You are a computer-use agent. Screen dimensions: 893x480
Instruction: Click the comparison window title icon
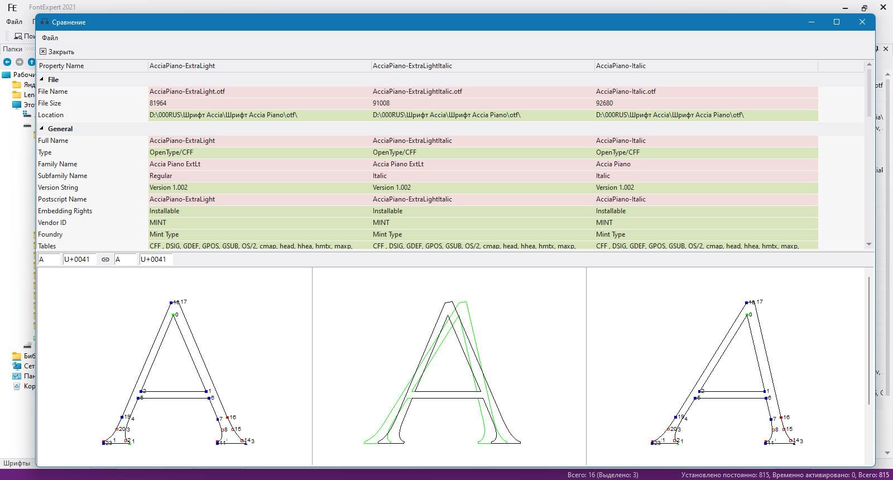[45, 22]
